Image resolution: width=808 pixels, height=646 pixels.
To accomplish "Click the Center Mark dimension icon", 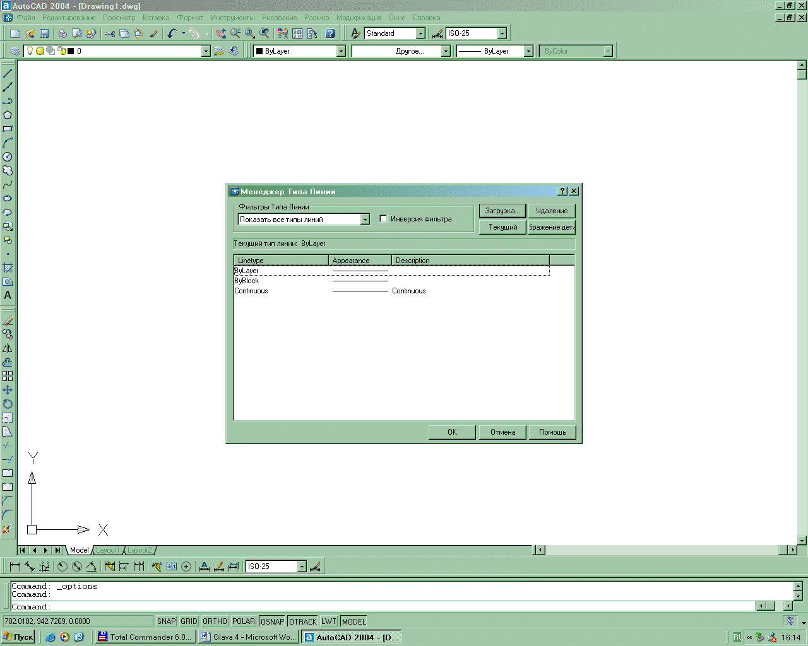I will point(186,567).
